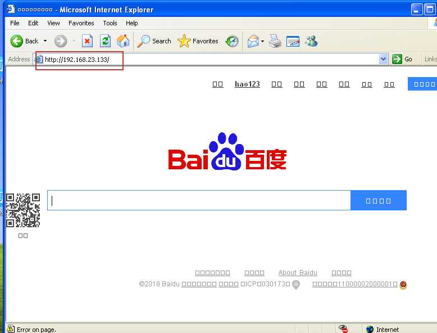Open the Favorites star in the toolbar

point(198,41)
